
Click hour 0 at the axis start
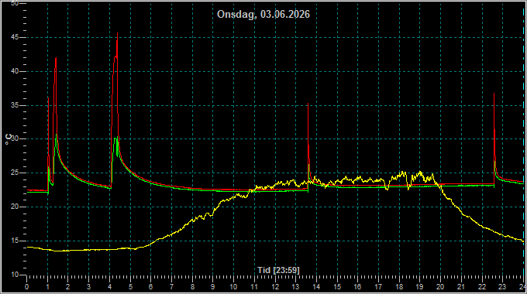pyautogui.click(x=27, y=287)
